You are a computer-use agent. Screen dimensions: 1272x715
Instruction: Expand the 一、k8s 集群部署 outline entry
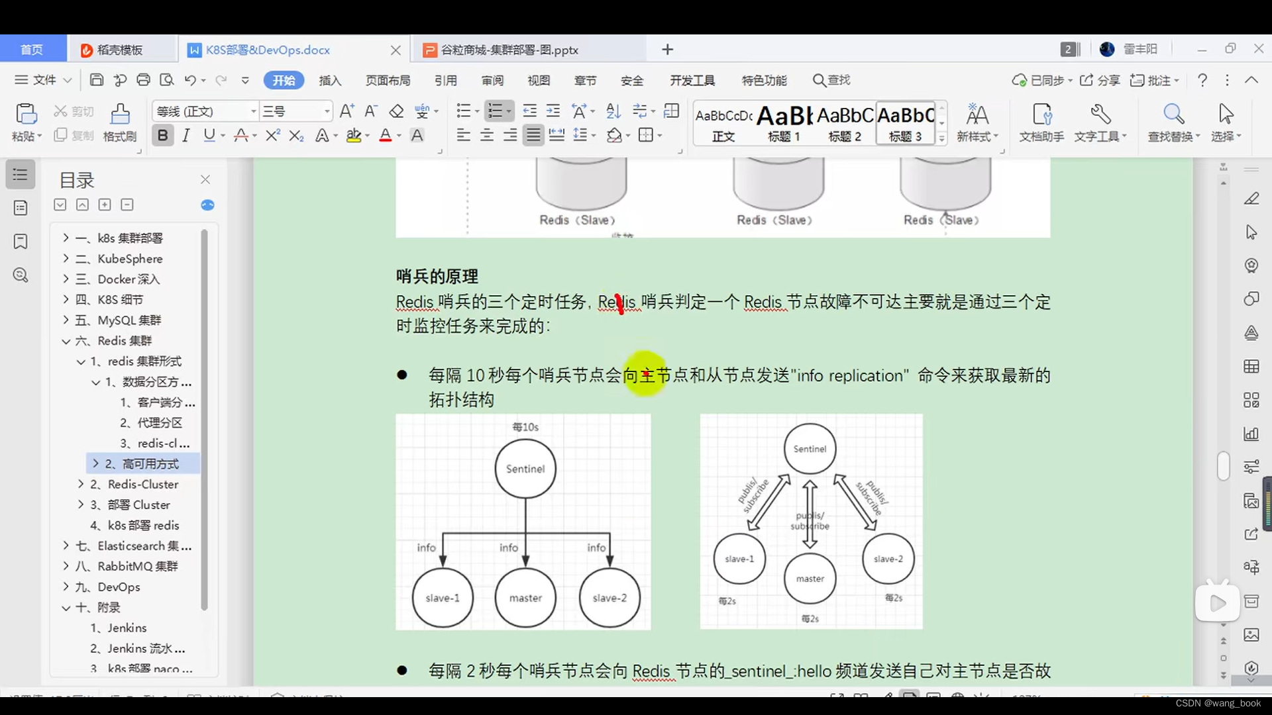[66, 238]
